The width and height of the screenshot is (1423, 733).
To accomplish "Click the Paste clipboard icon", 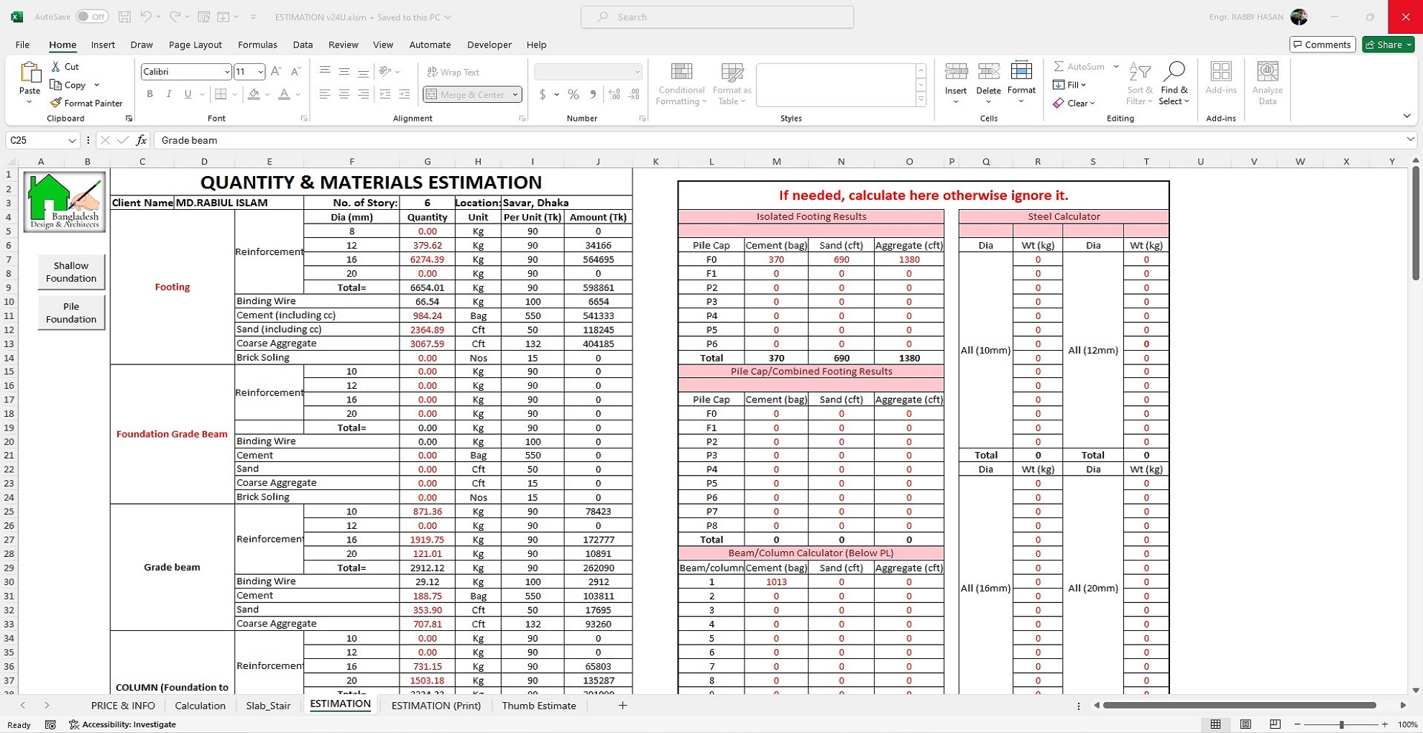I will [x=29, y=73].
